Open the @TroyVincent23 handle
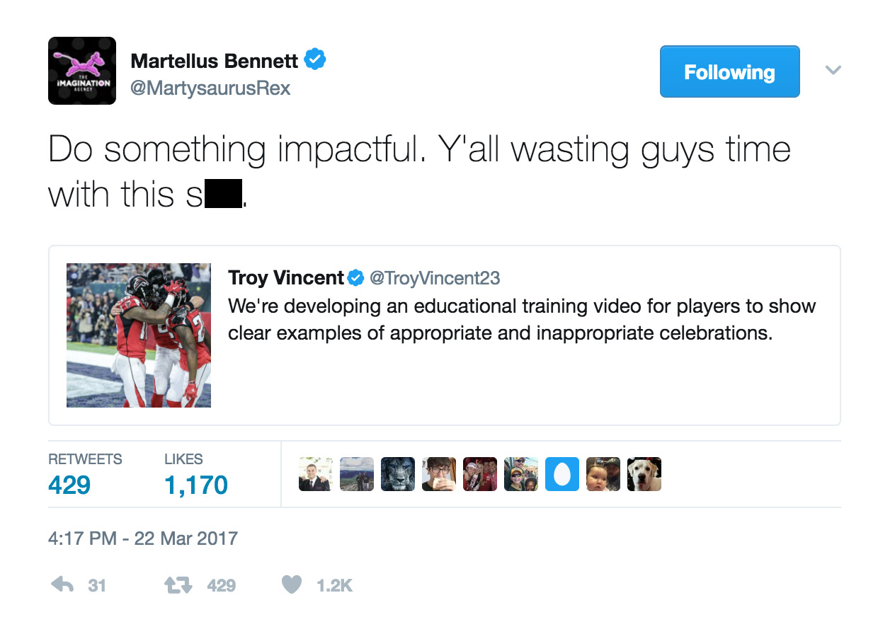895x634 pixels. tap(435, 278)
